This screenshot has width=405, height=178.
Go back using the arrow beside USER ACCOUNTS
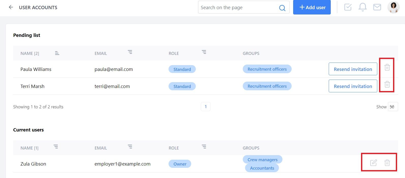(11, 7)
